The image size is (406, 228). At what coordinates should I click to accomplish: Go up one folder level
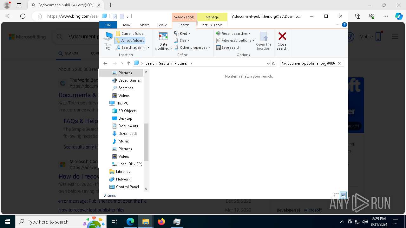(x=128, y=63)
